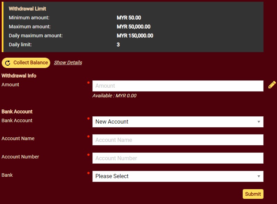
Task: Click the 'Bank' field label
Action: pos(7,175)
